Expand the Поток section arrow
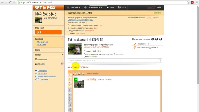This screenshot has height=112, width=199. (62, 50)
